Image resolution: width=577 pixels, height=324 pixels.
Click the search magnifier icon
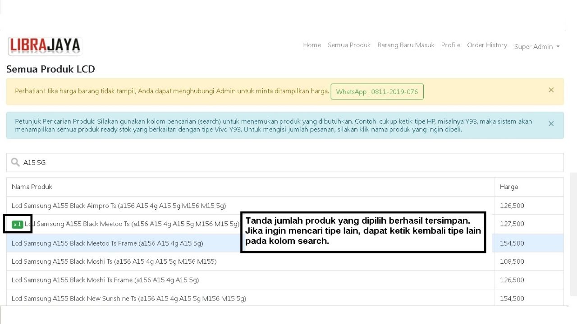click(15, 162)
